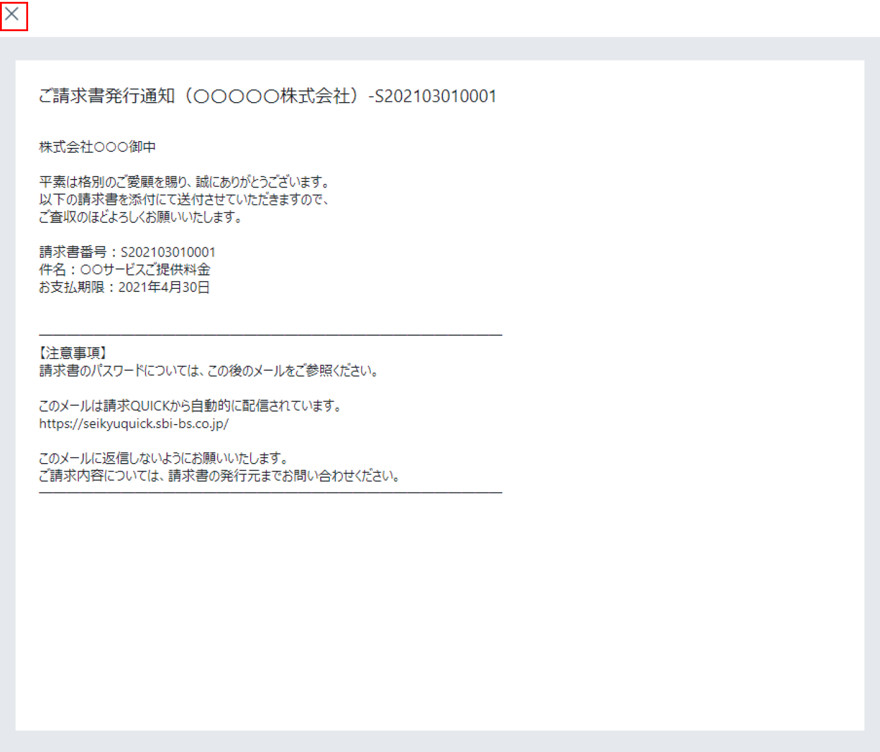Click the divider line above 【注意事項】
This screenshot has height=752, width=880.
(271, 335)
